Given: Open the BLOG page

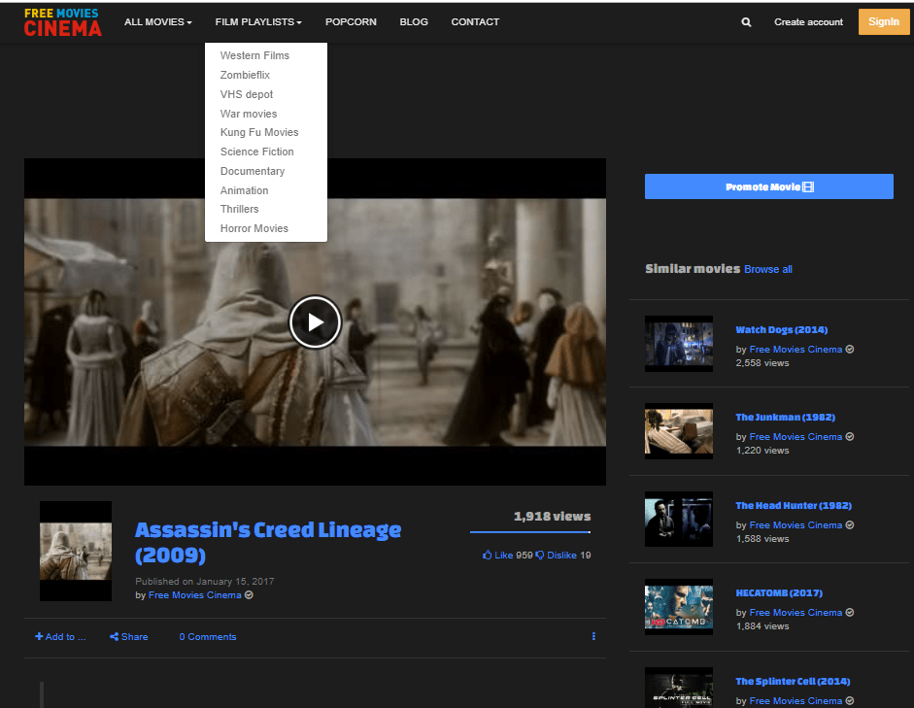Looking at the screenshot, I should point(414,22).
